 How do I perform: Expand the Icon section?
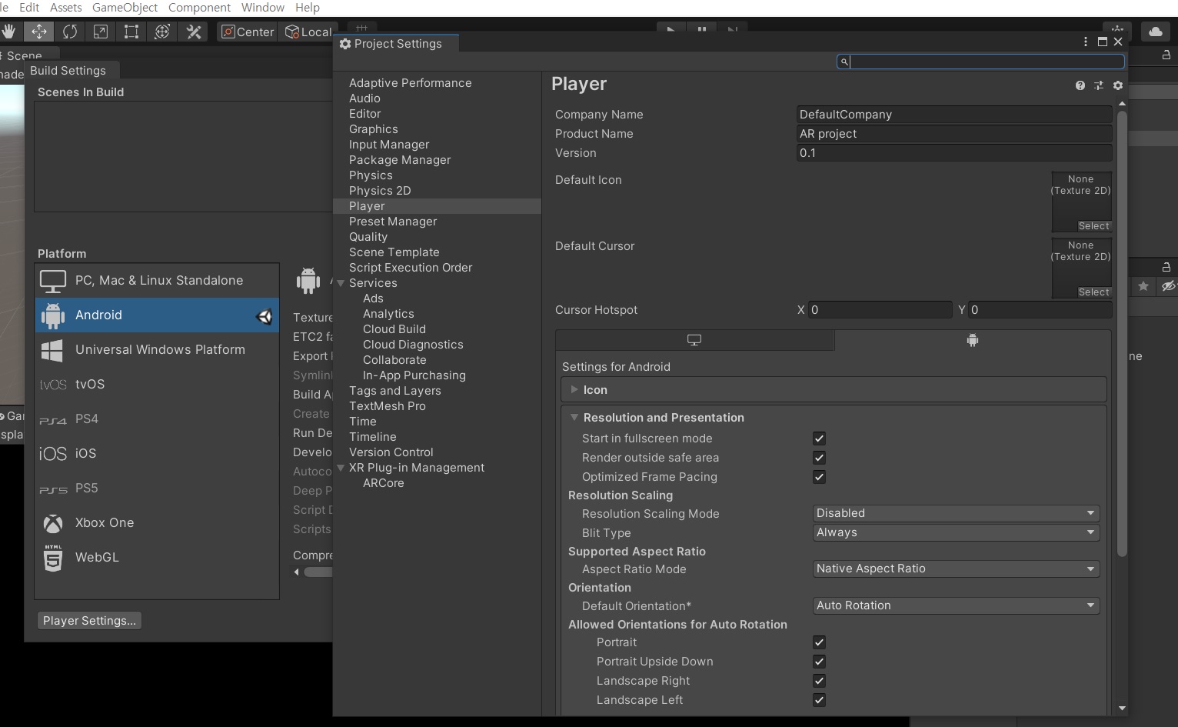[574, 390]
